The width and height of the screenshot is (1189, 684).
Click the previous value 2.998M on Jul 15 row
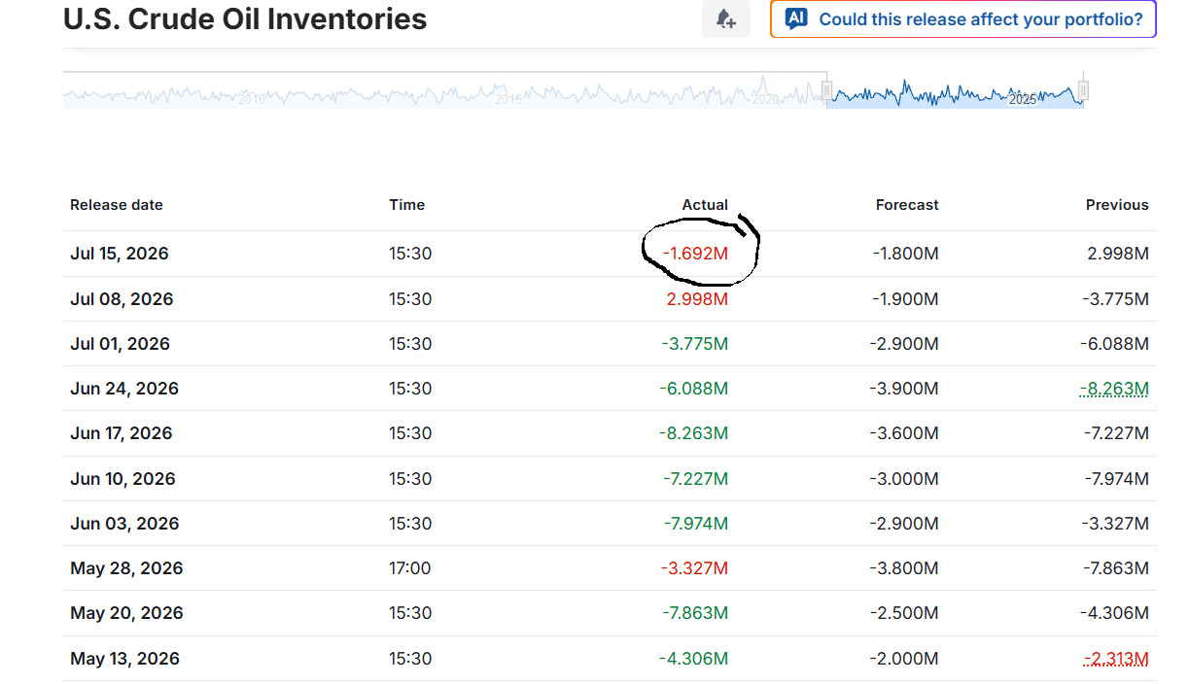point(1118,254)
